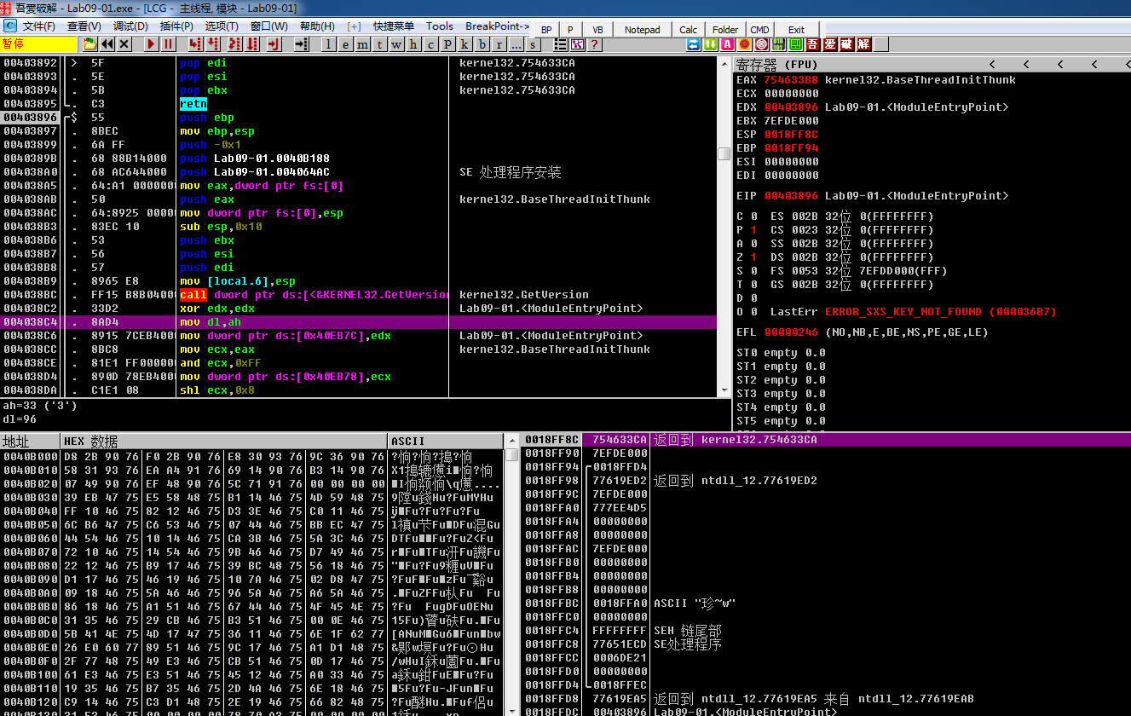This screenshot has width=1131, height=716.
Task: Open Threads window with the 't' button
Action: pos(379,44)
